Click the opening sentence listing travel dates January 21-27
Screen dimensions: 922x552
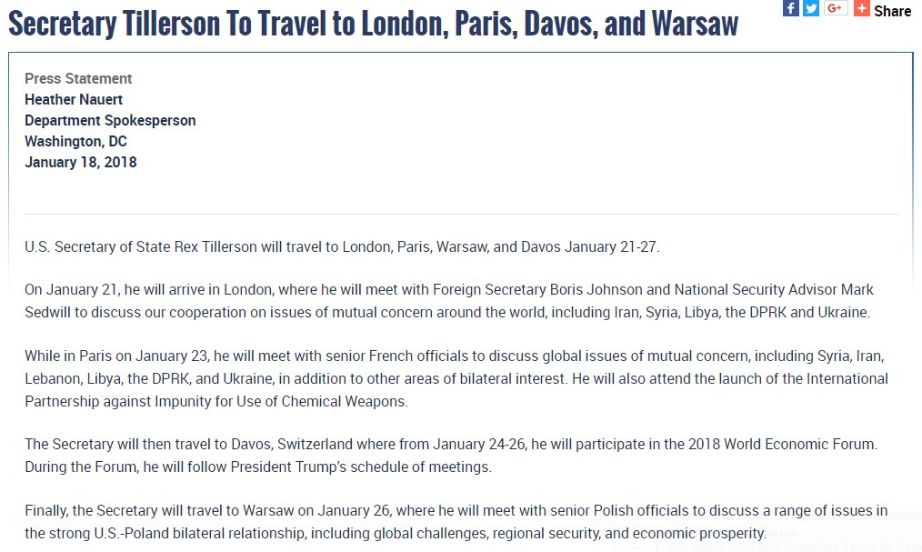[342, 247]
